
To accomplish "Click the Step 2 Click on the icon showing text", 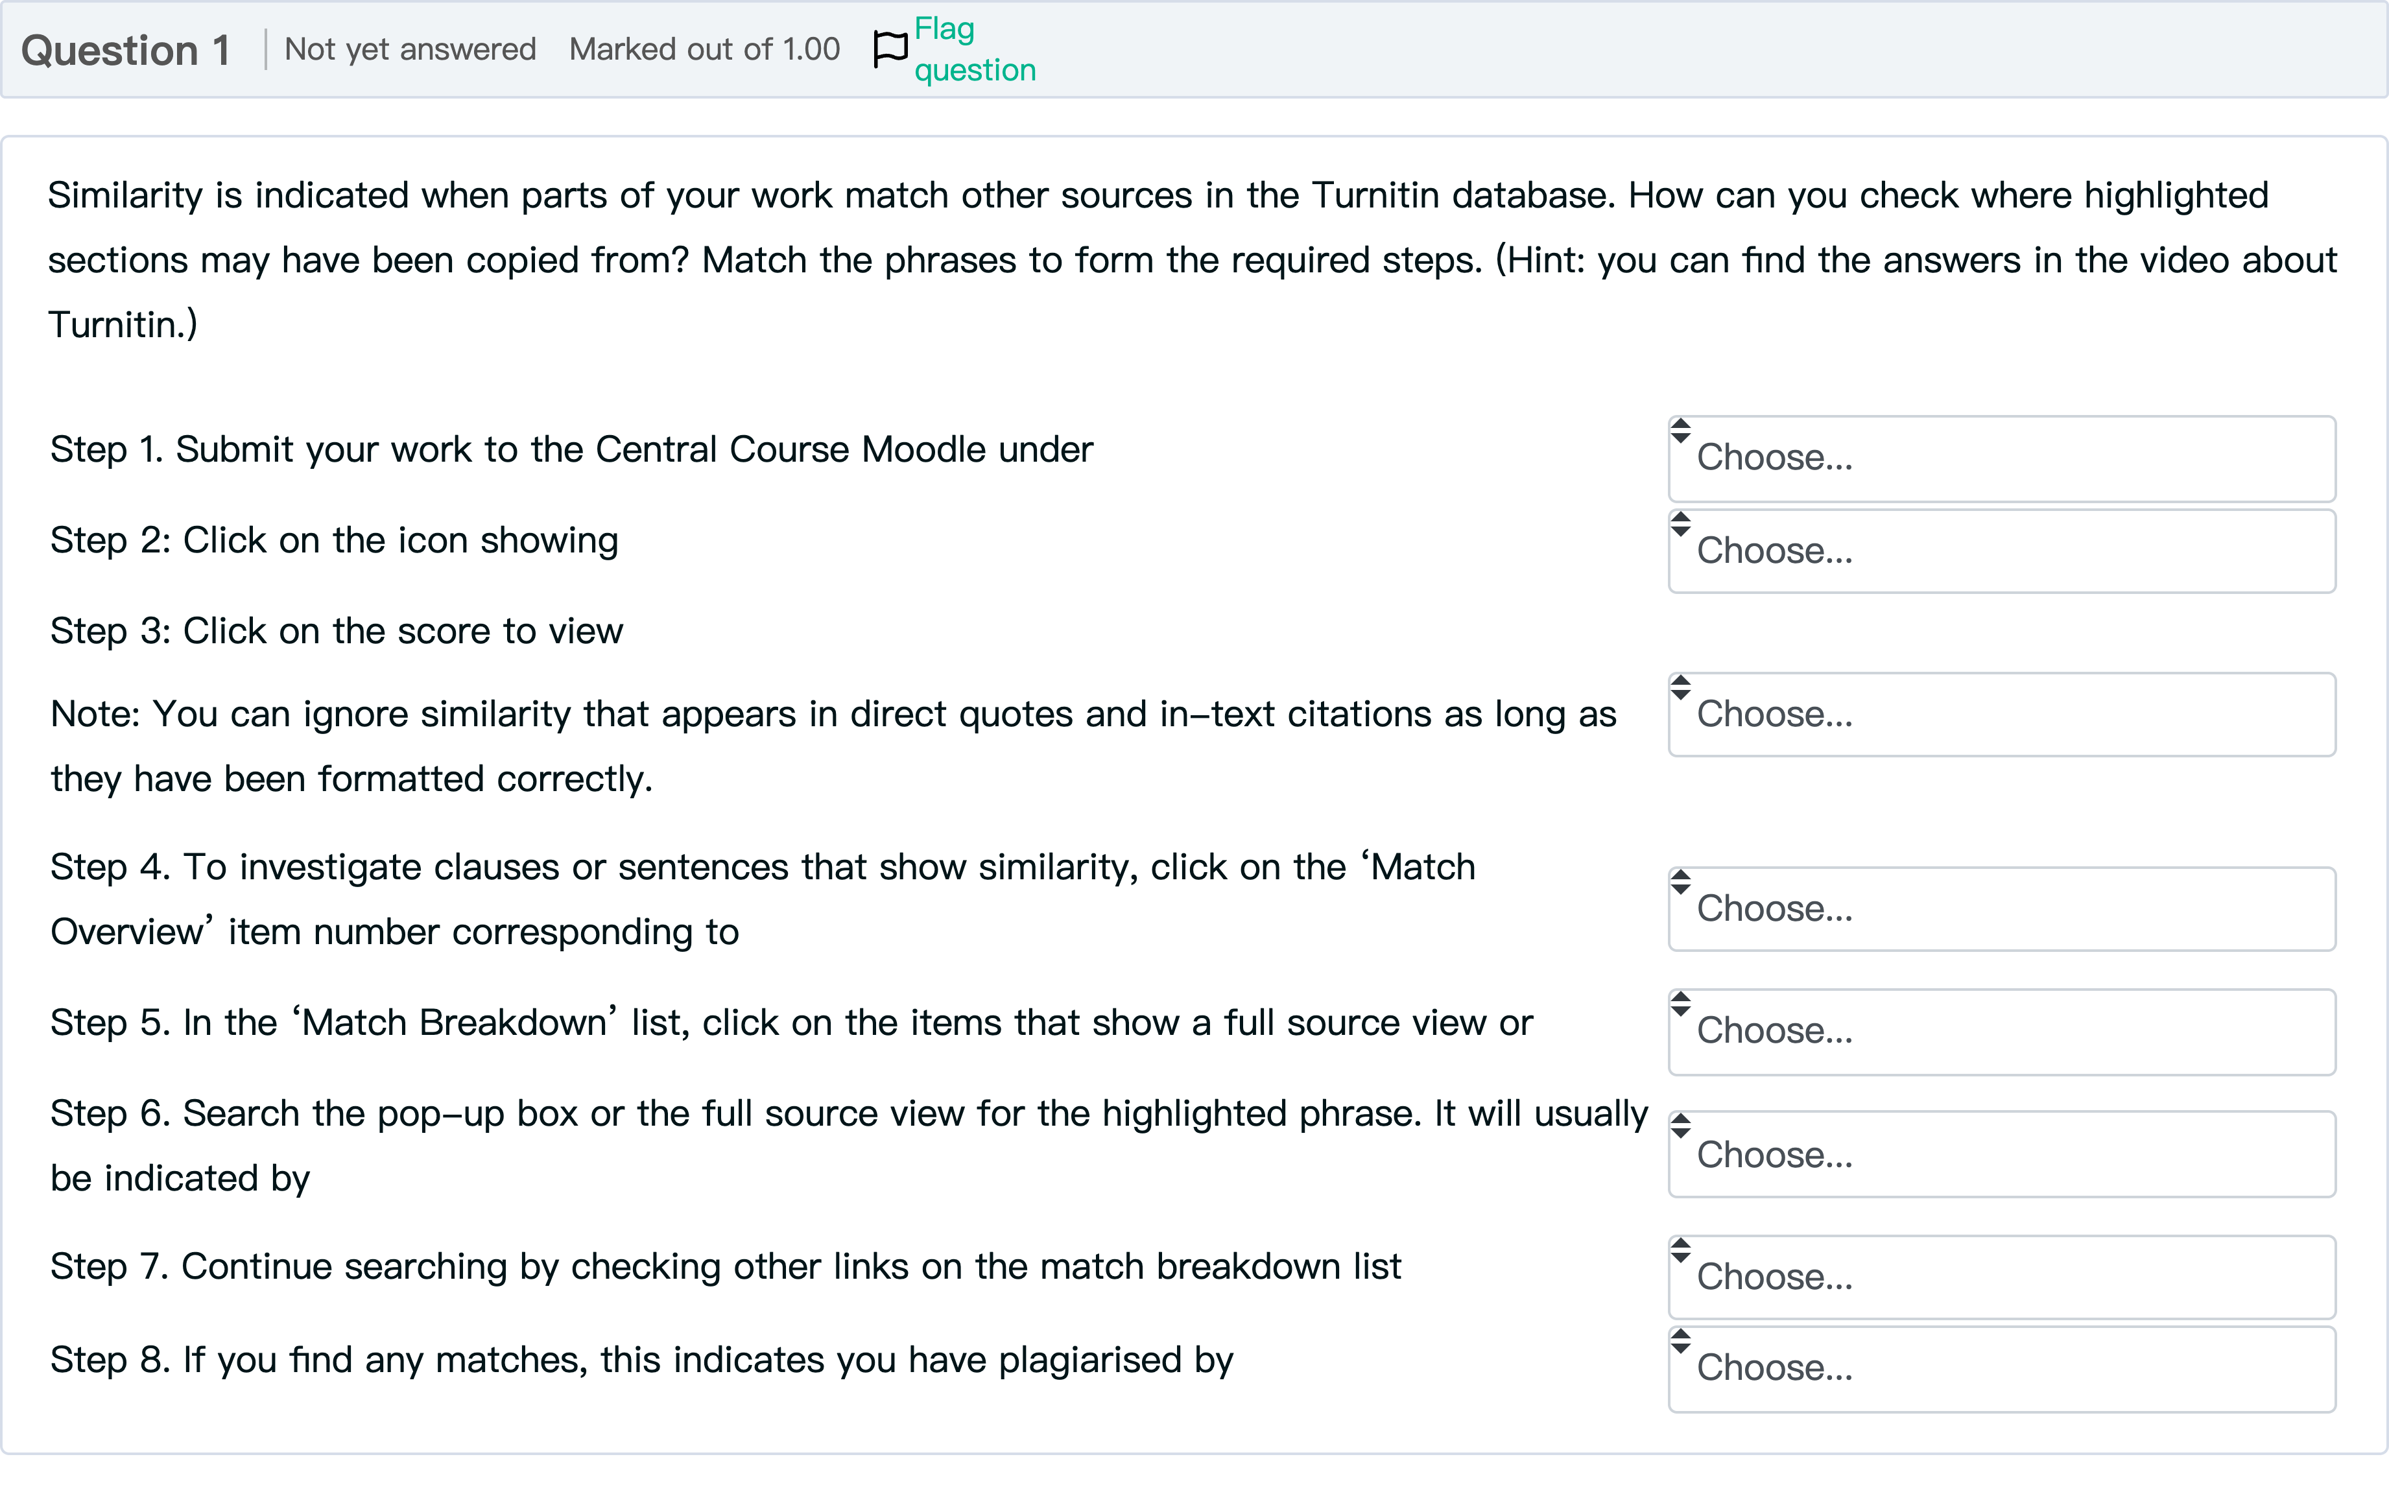I will (x=334, y=541).
